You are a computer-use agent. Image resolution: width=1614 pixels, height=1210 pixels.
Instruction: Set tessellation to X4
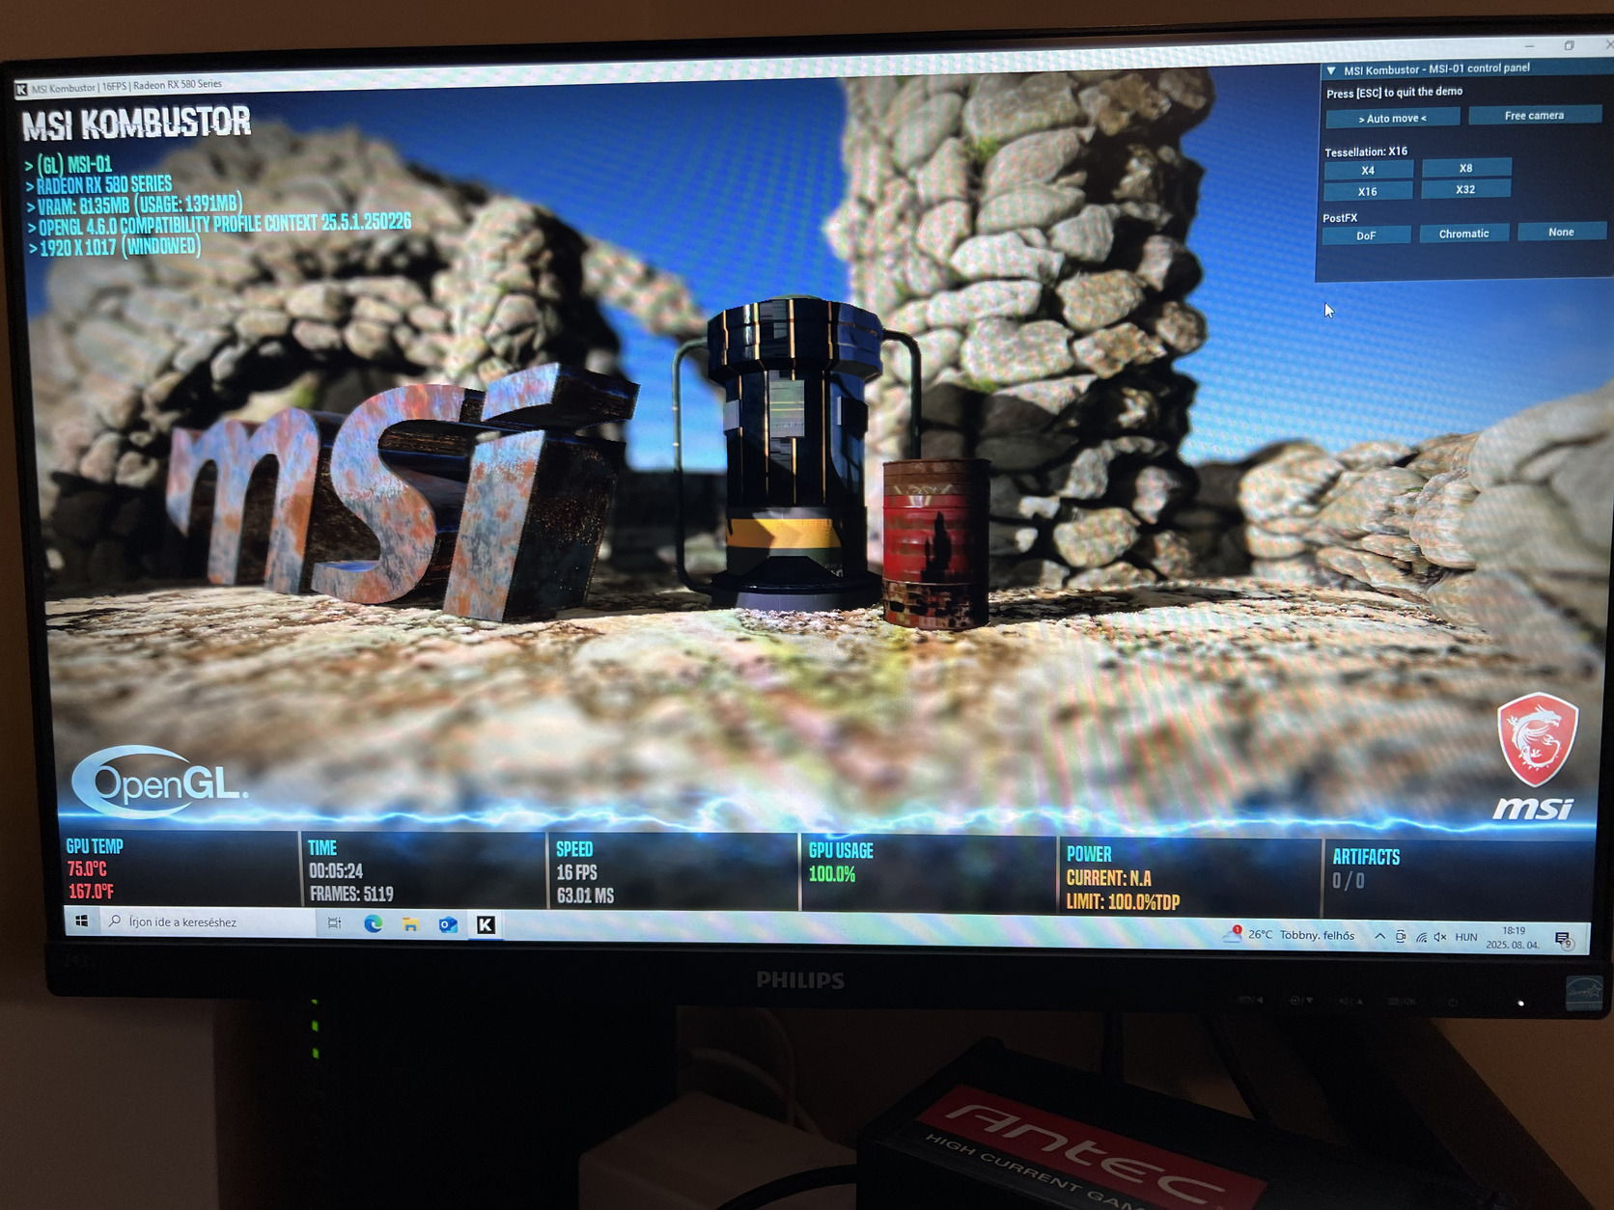coord(1368,171)
